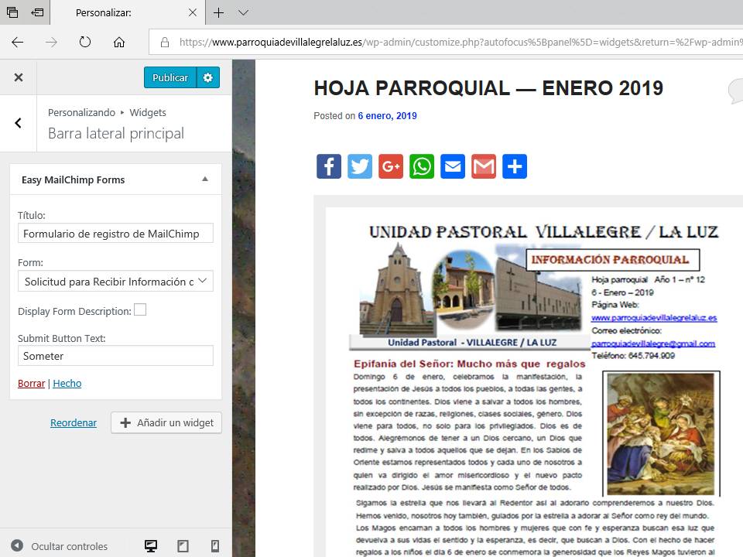Go to browser home page
The width and height of the screenshot is (743, 557).
click(119, 42)
